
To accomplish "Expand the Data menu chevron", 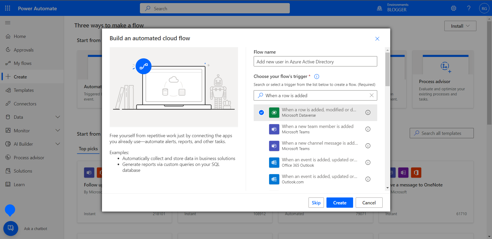I will [x=58, y=117].
